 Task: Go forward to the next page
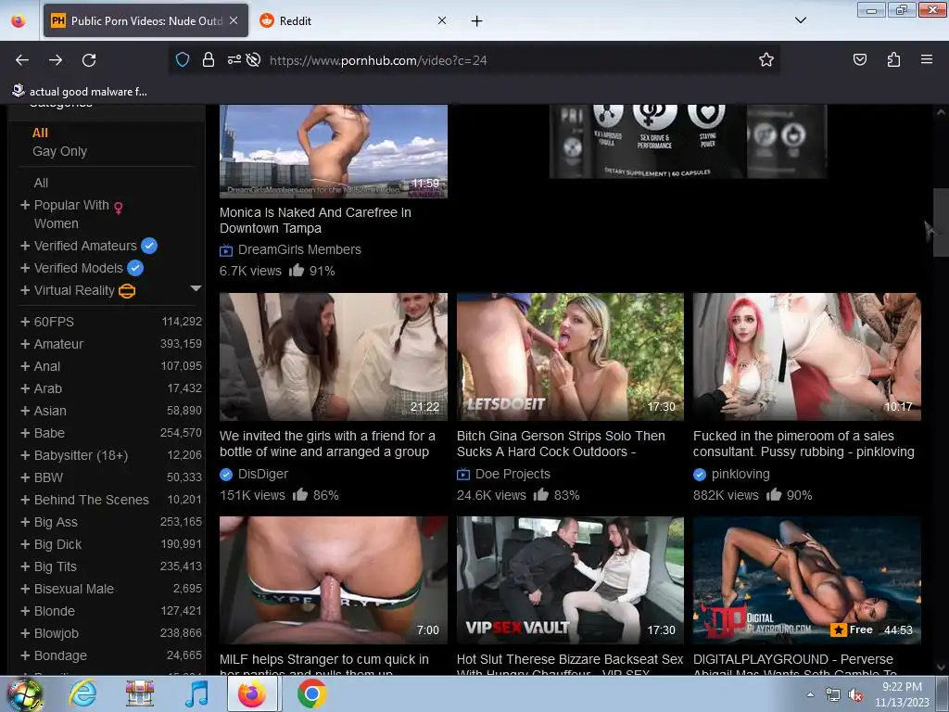(x=56, y=60)
